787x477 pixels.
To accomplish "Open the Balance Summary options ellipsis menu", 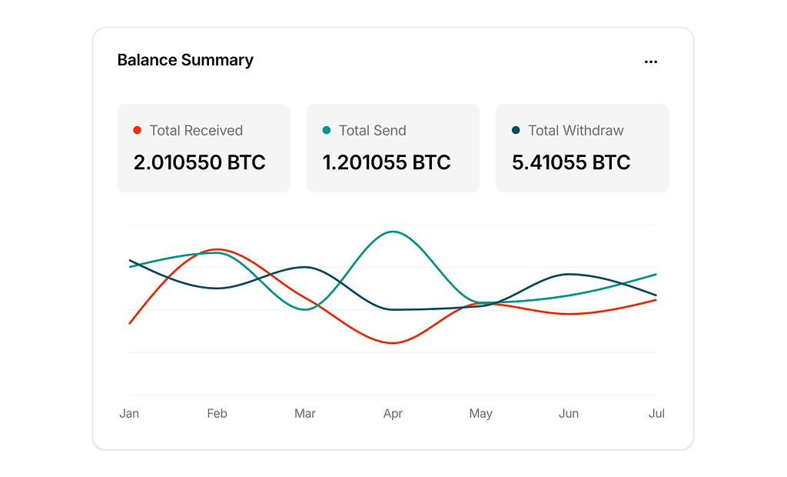I will [651, 62].
